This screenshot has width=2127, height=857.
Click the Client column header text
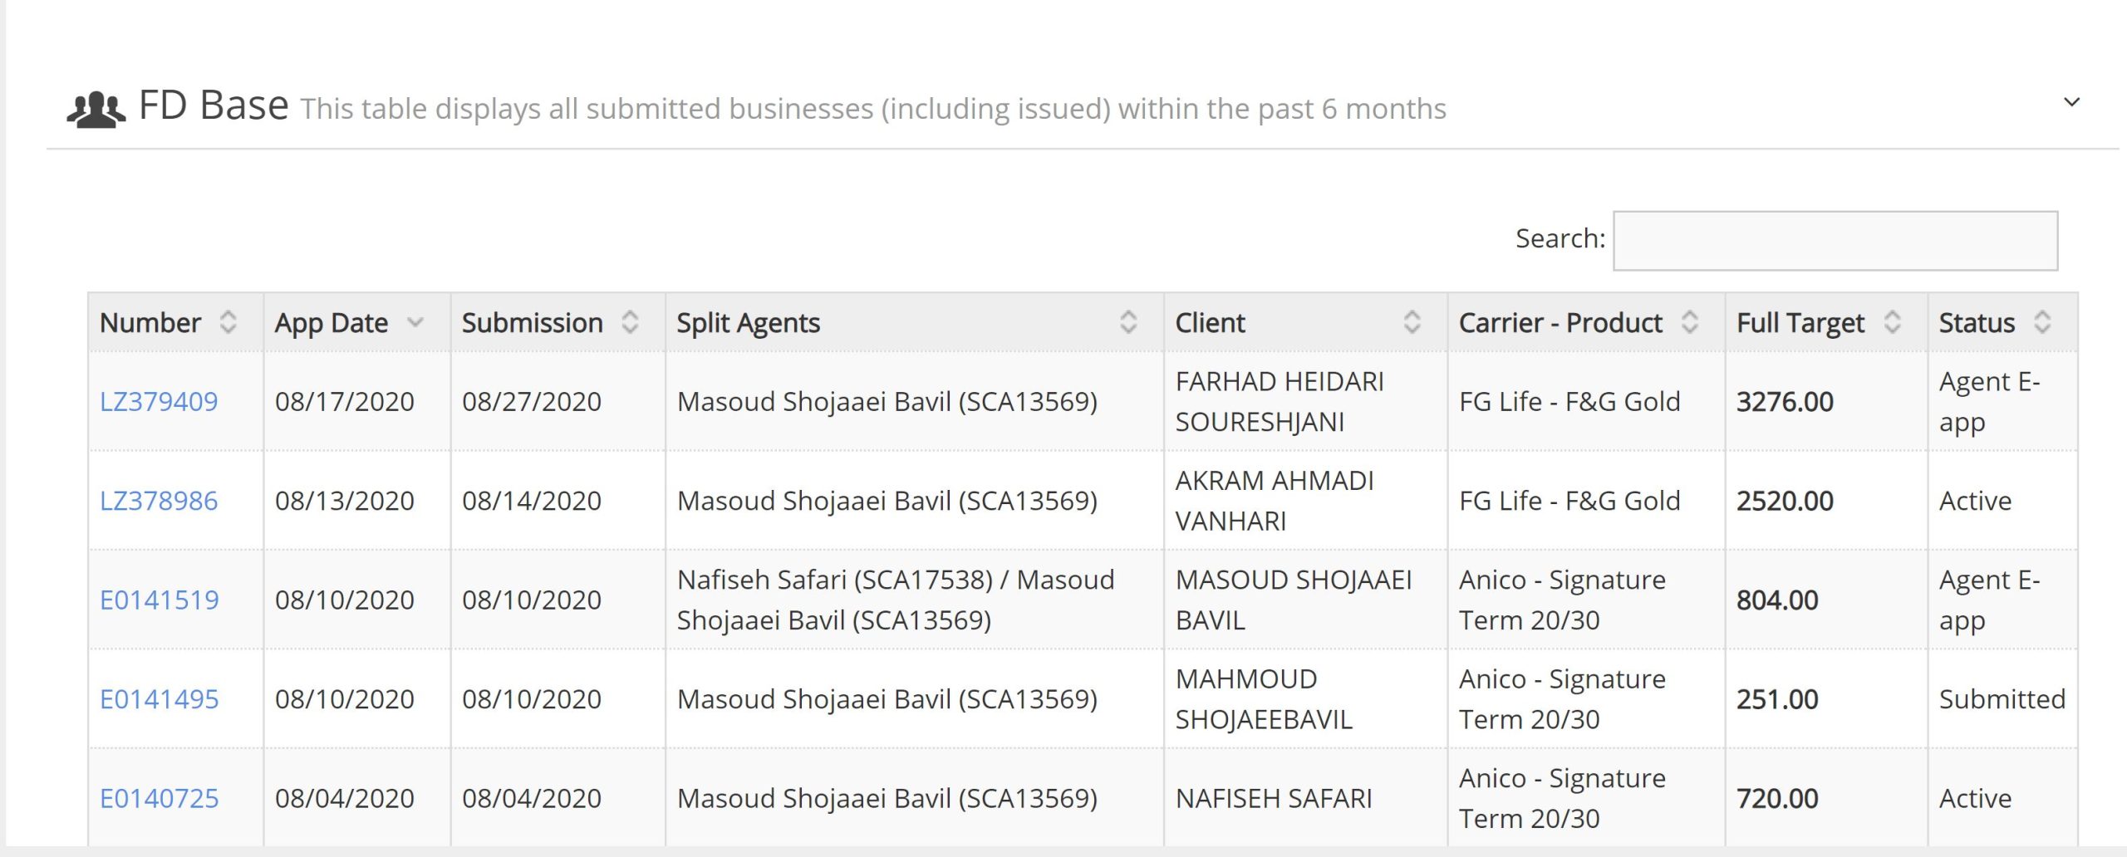coord(1210,322)
